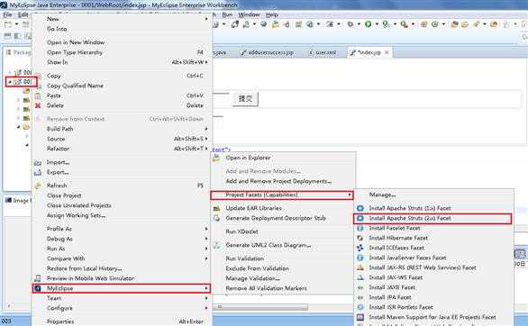528x326 pixels.
Task: Click the JSR Portlets facet icon
Action: 360,307
